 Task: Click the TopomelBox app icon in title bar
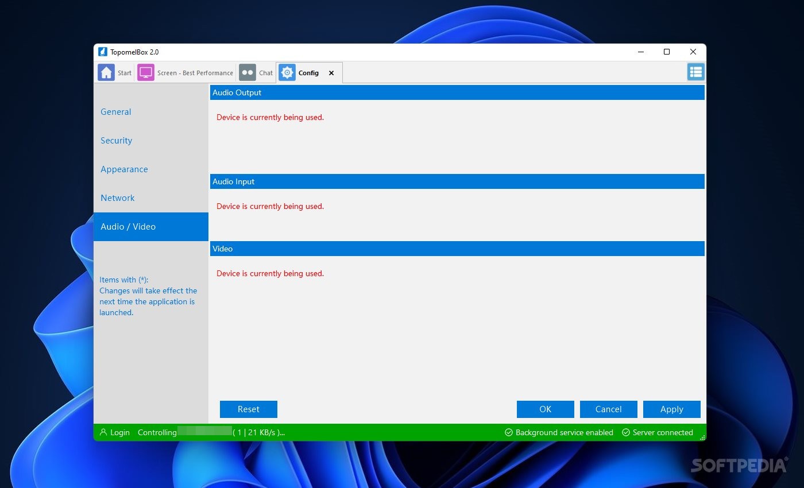click(x=103, y=52)
